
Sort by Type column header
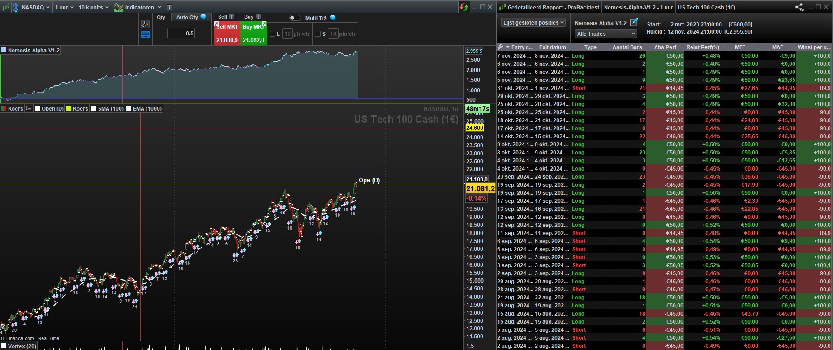[x=590, y=47]
